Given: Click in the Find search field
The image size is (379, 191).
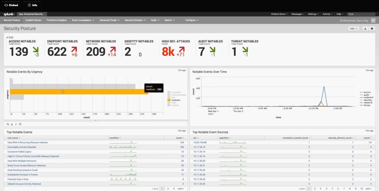Looking at the screenshot, I should (x=361, y=14).
